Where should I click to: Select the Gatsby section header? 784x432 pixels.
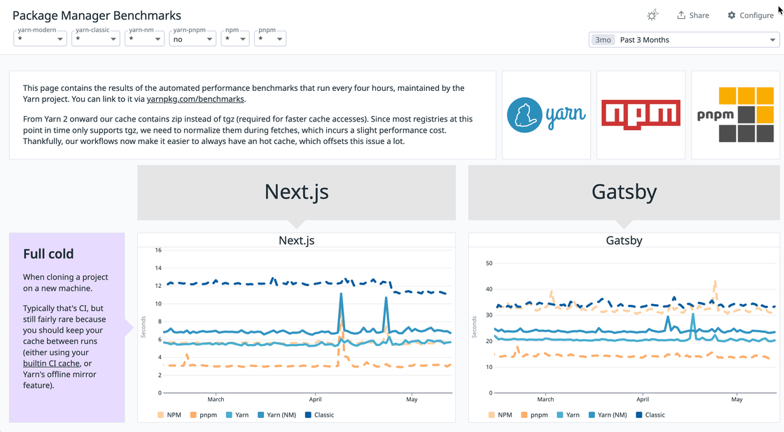624,190
